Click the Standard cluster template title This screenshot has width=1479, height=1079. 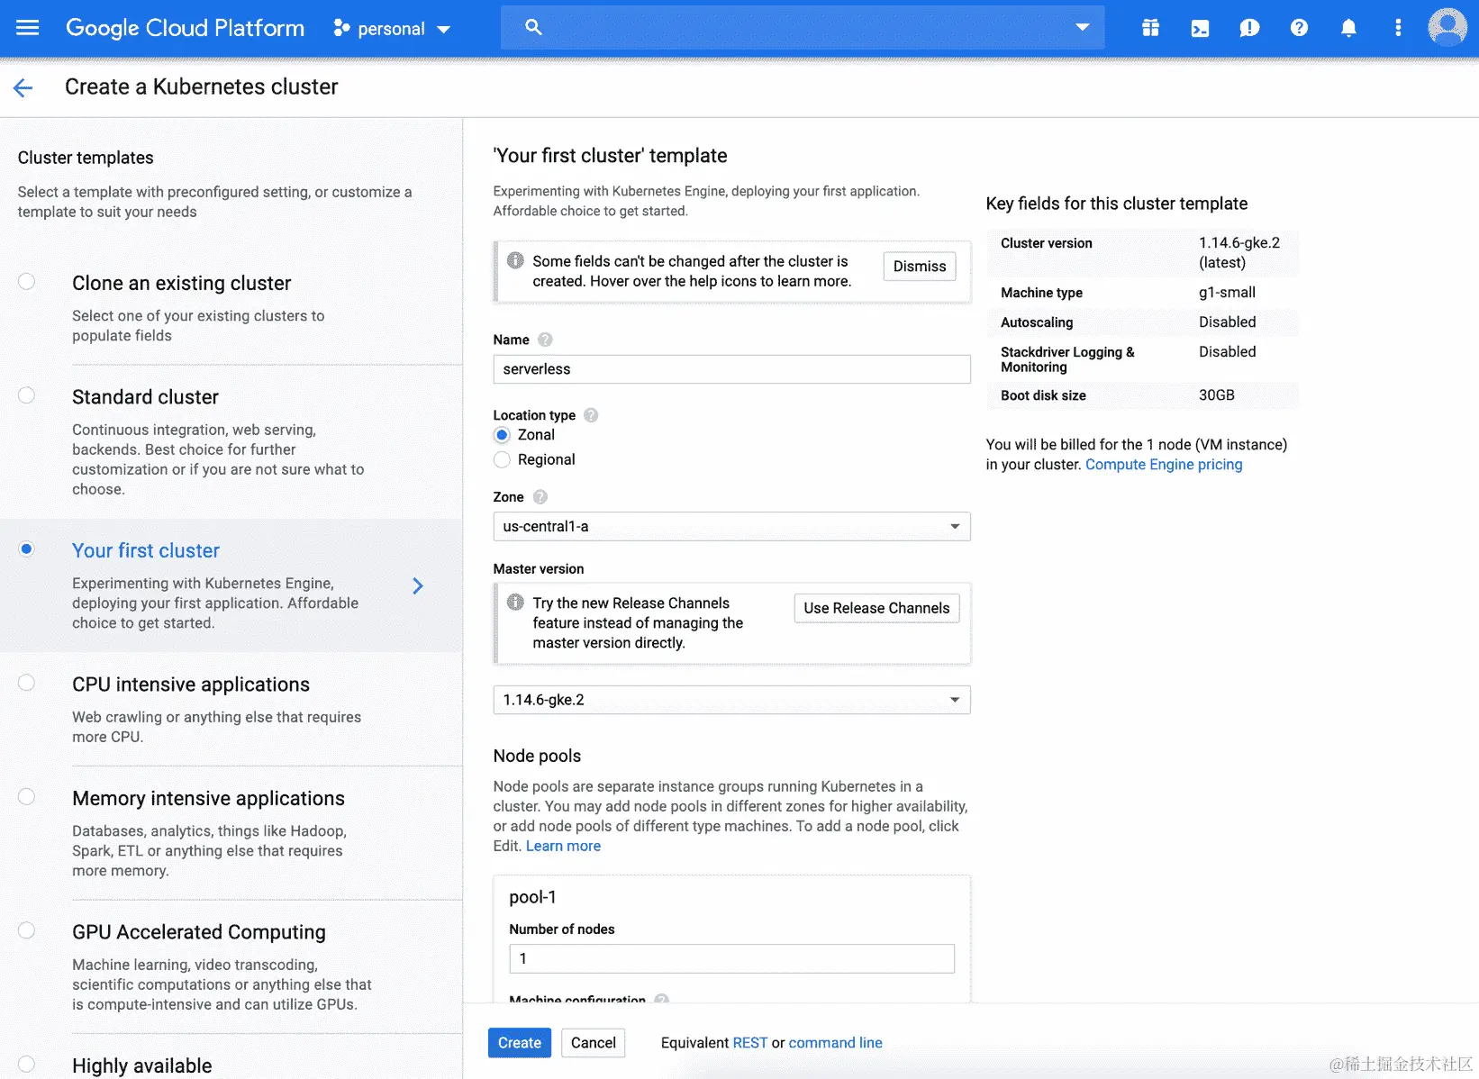click(145, 397)
